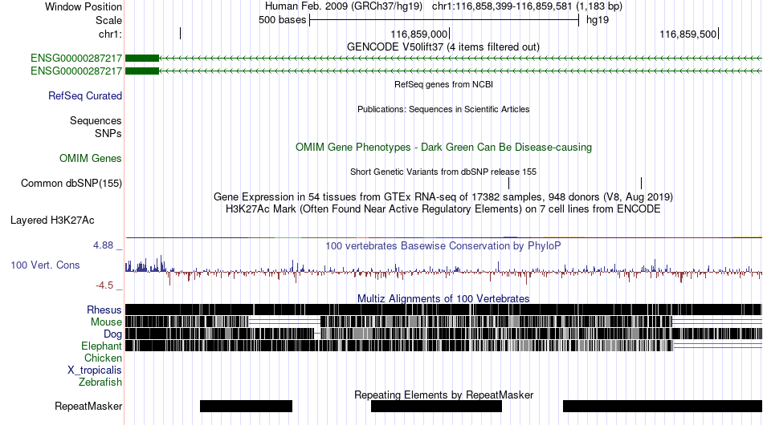Screen dimensions: 763x425
Task: Click the leftmost RepeatMasker black block
Action: coord(247,406)
